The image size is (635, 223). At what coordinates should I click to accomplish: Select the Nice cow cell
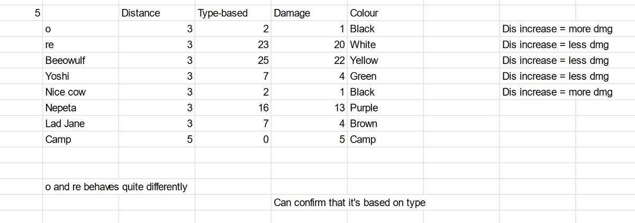66,92
